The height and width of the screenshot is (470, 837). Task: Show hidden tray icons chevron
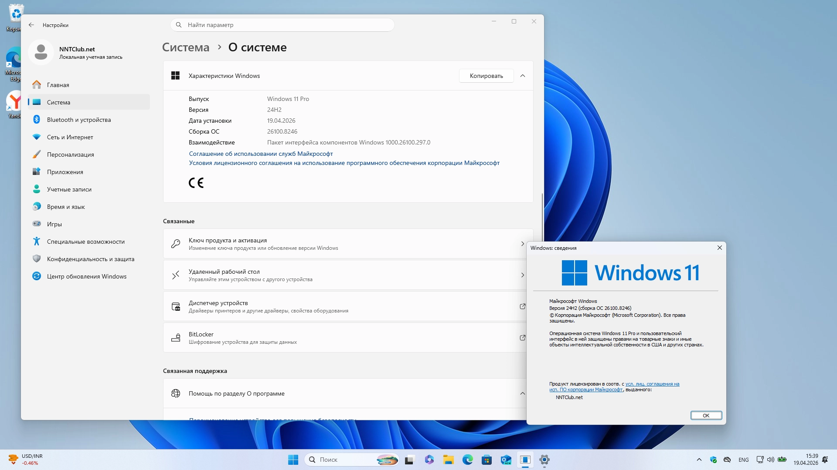click(699, 460)
